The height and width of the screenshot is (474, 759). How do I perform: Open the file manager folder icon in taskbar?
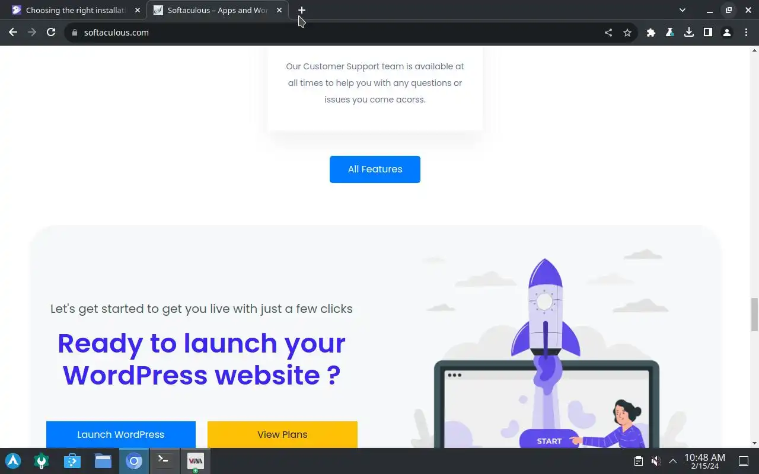[103, 461]
